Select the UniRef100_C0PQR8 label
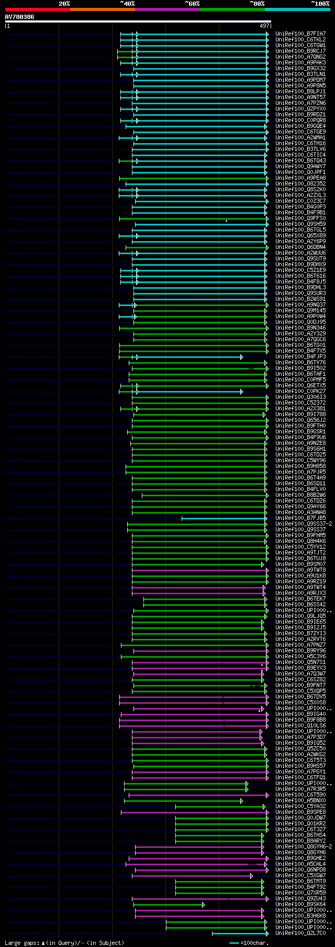This screenshot has width=335, height=947. click(x=300, y=121)
